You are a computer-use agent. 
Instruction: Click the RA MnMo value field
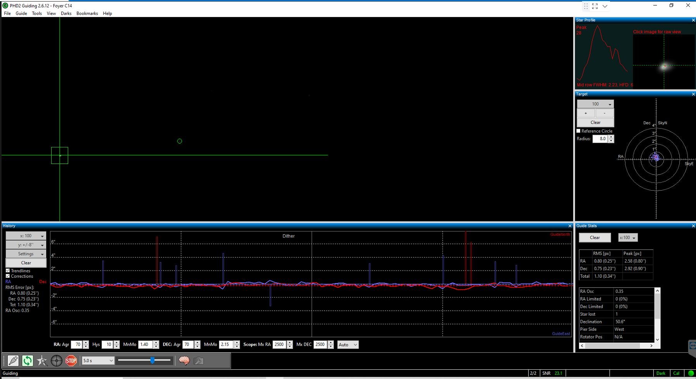[x=145, y=345]
